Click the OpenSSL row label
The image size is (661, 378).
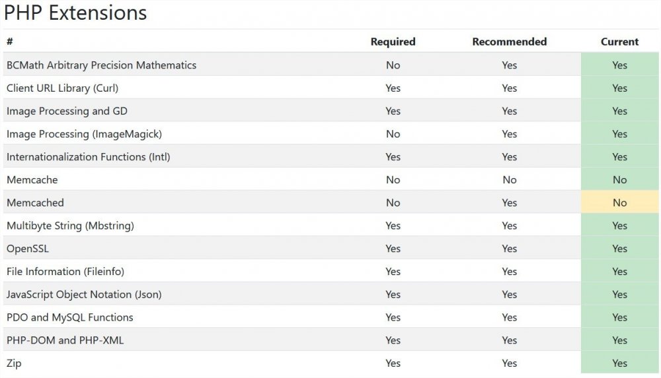[x=28, y=249]
